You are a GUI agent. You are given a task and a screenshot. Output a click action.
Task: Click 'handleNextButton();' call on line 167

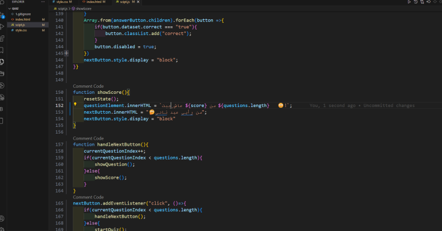(120, 217)
